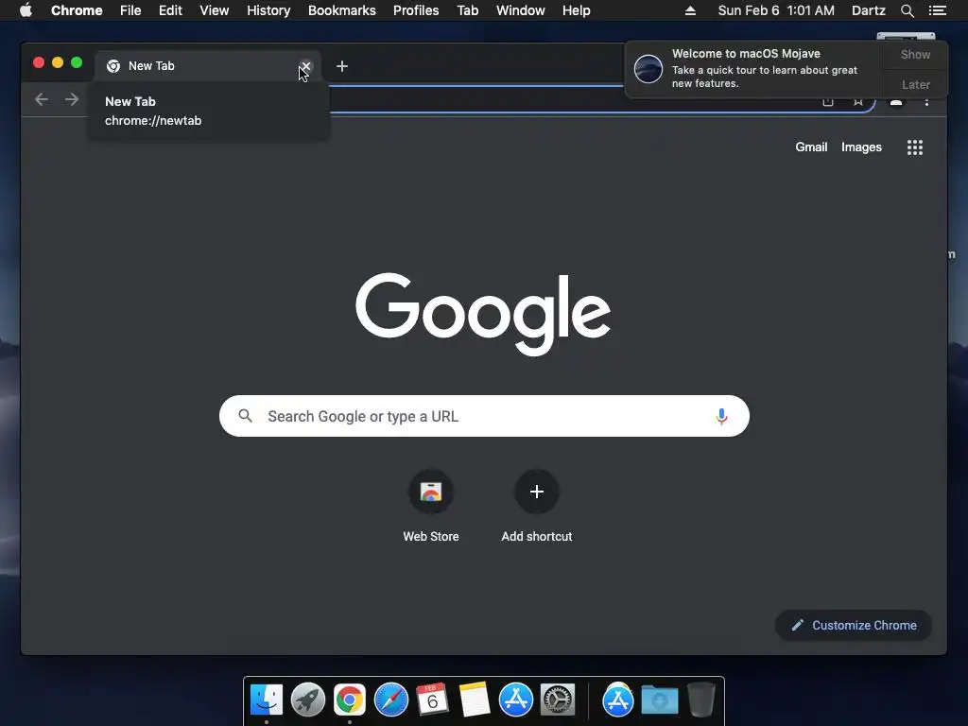Click the search magnifier icon in search box

pyautogui.click(x=245, y=416)
